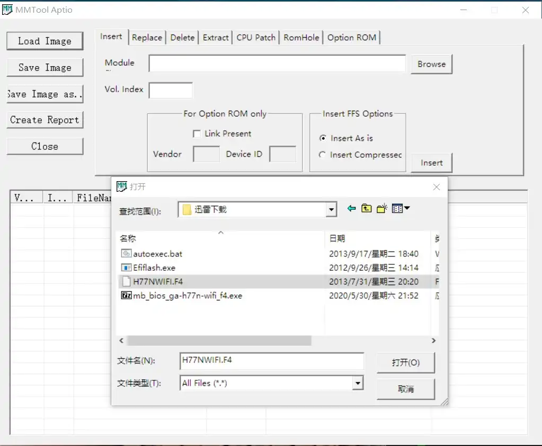Click the back arrow in the open dialog
Image resolution: width=542 pixels, height=446 pixels.
coord(351,208)
